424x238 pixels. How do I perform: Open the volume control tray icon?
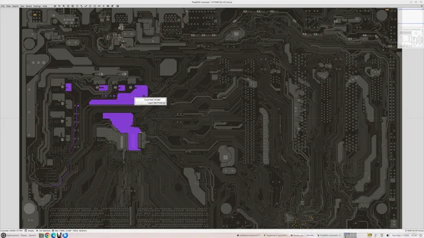click(x=387, y=236)
